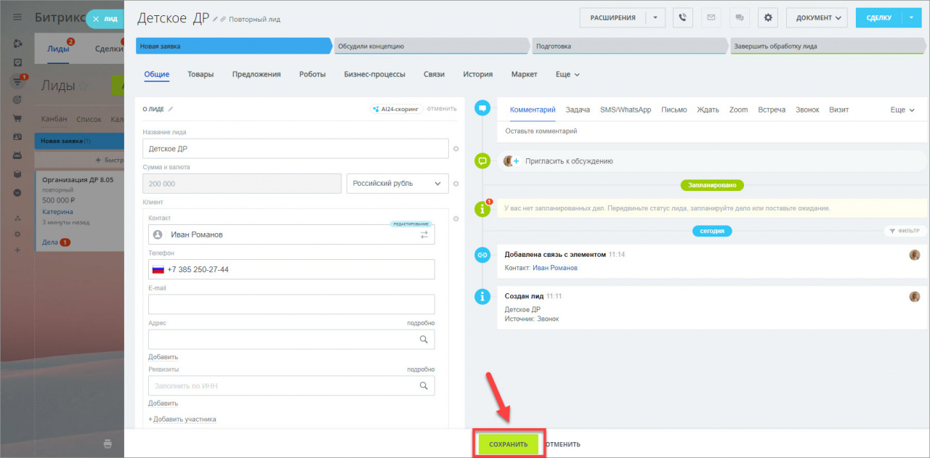Click the swap icon in contact field
Viewport: 930px width, 458px height.
pos(424,234)
